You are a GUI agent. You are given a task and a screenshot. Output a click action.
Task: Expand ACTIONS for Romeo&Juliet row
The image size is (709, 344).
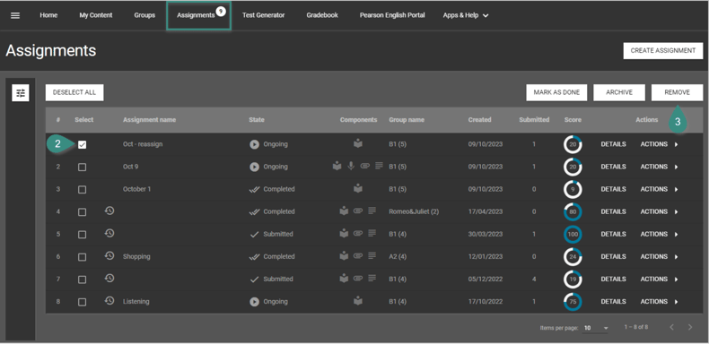click(660, 211)
